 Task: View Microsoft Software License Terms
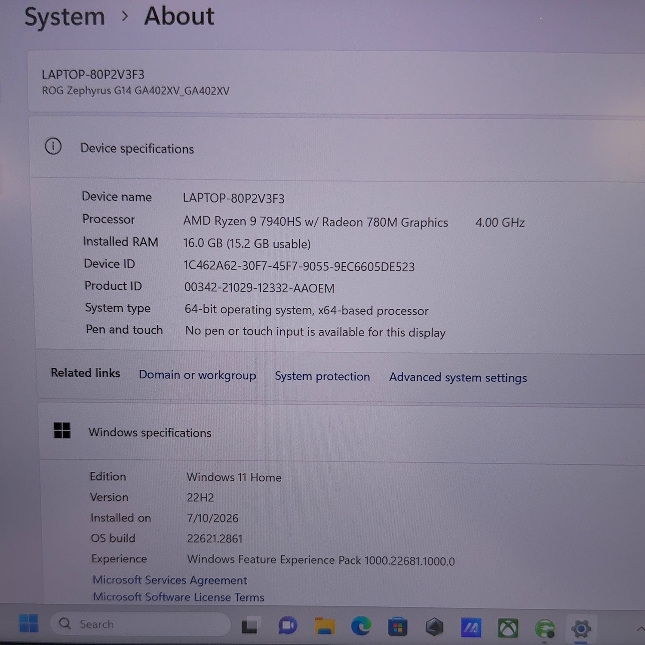[179, 597]
